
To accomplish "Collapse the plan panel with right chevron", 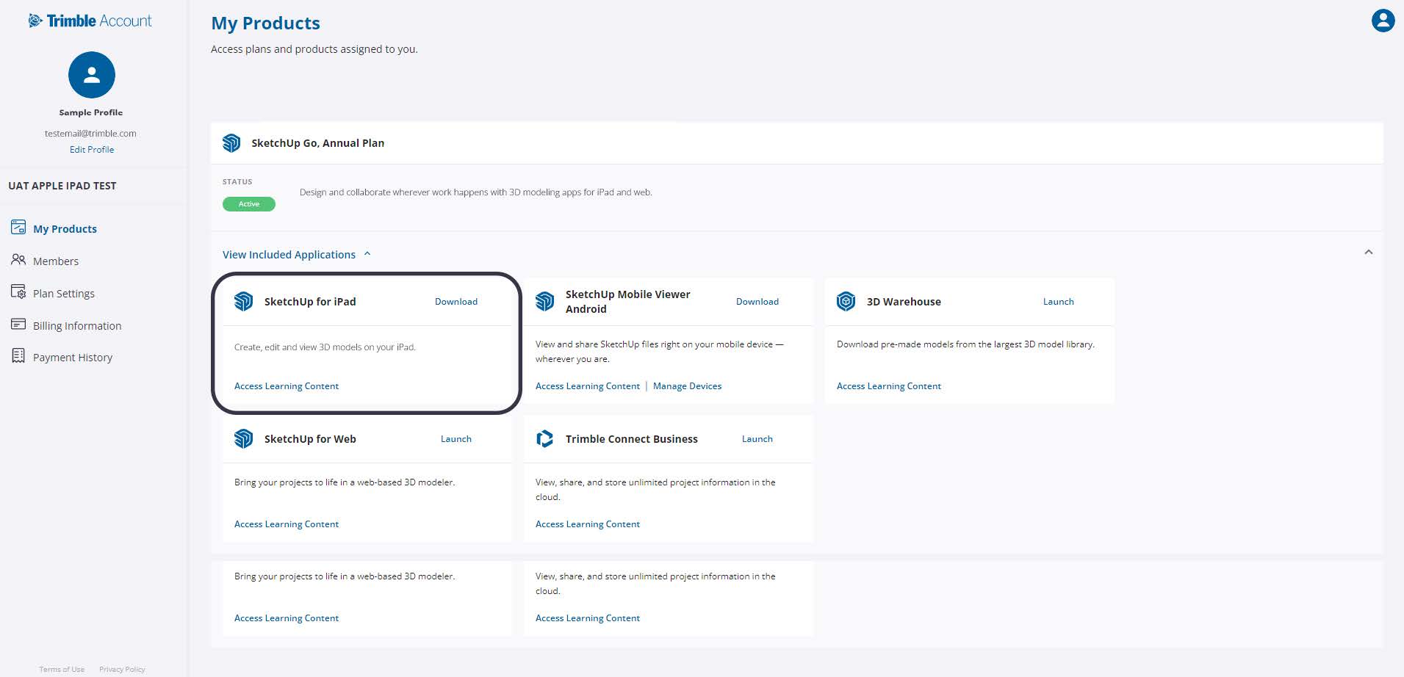I will 1368,253.
